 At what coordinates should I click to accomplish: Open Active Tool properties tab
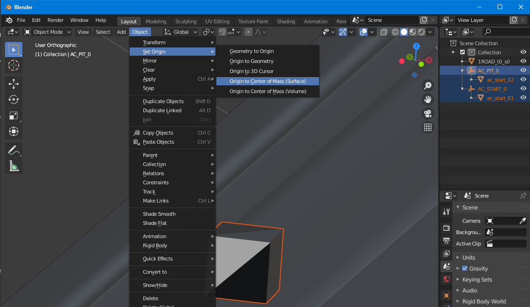pos(446,212)
